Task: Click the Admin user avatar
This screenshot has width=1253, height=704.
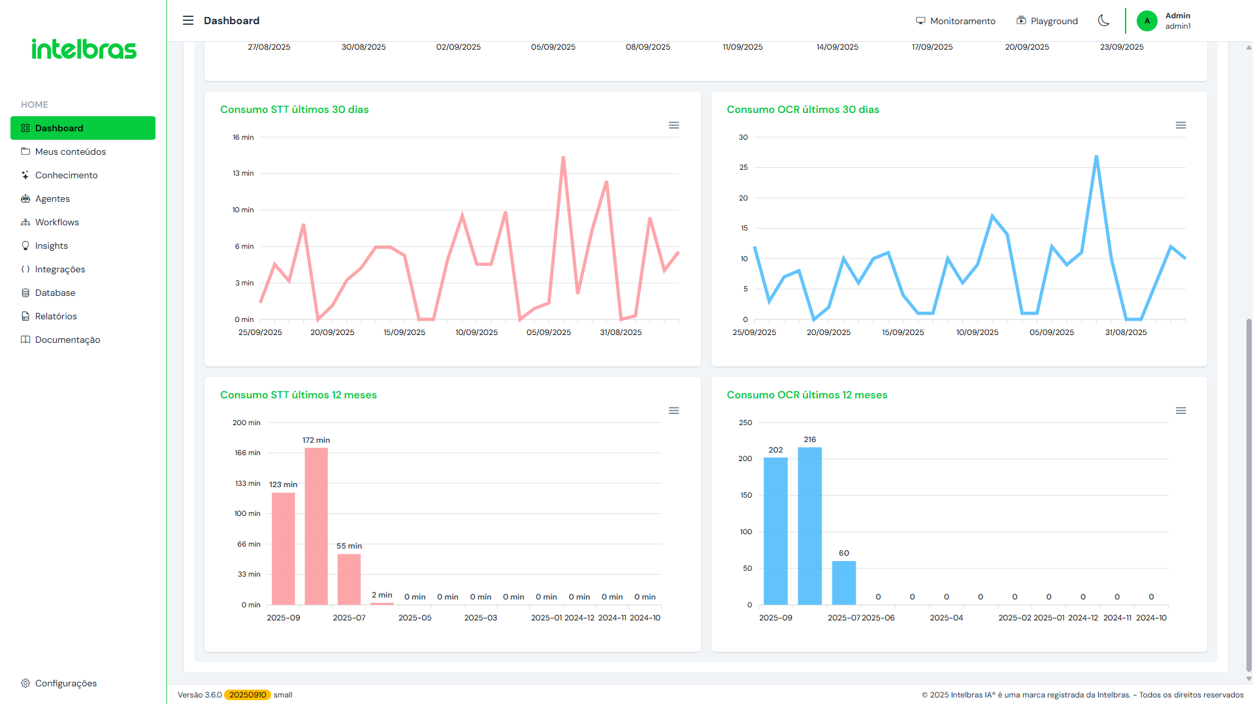Action: pyautogui.click(x=1147, y=21)
